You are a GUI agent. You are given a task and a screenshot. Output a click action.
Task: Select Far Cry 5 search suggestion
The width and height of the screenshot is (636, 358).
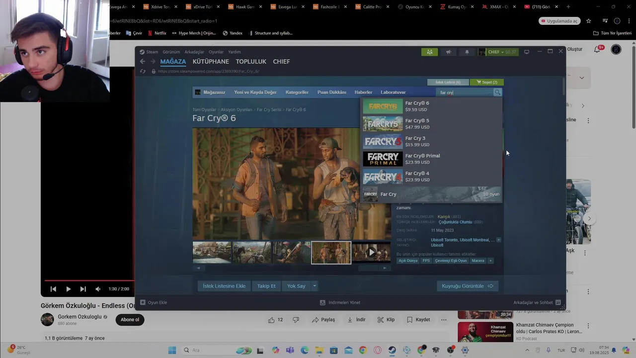click(431, 124)
